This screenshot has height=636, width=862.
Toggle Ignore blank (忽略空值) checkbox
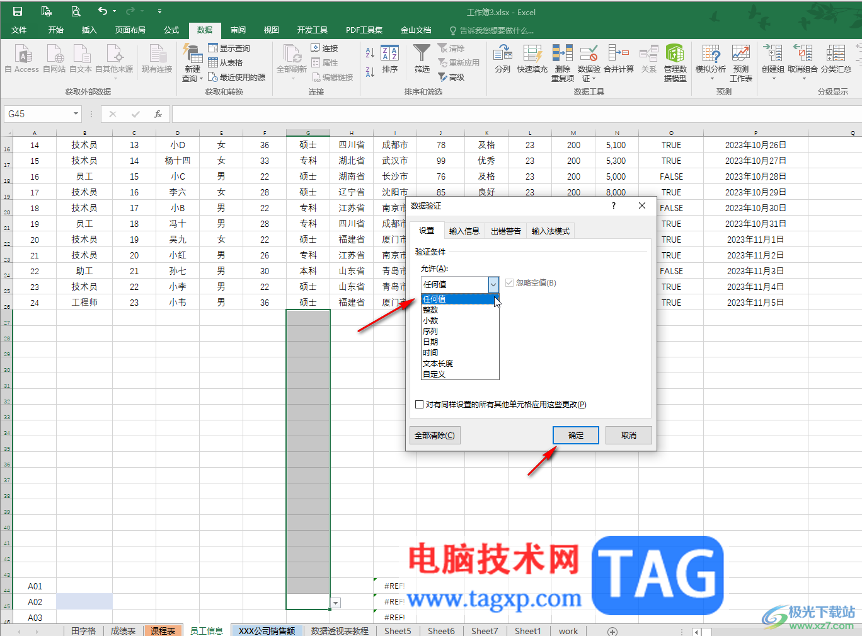(509, 283)
